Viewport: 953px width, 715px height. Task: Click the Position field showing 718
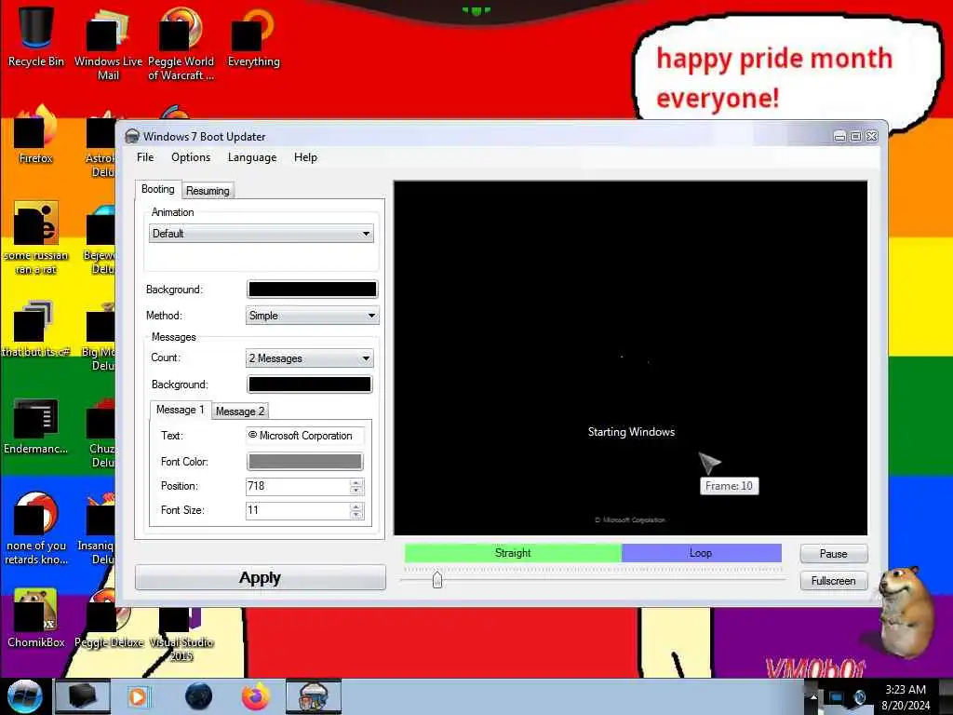pos(298,486)
